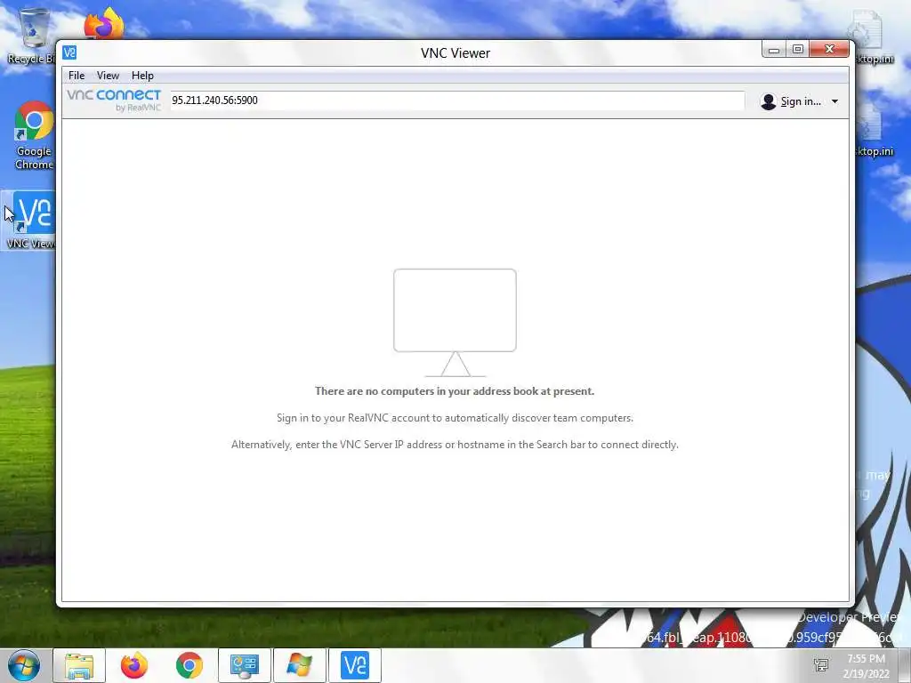Close the VNC Viewer window
This screenshot has width=911, height=683.
(x=829, y=50)
